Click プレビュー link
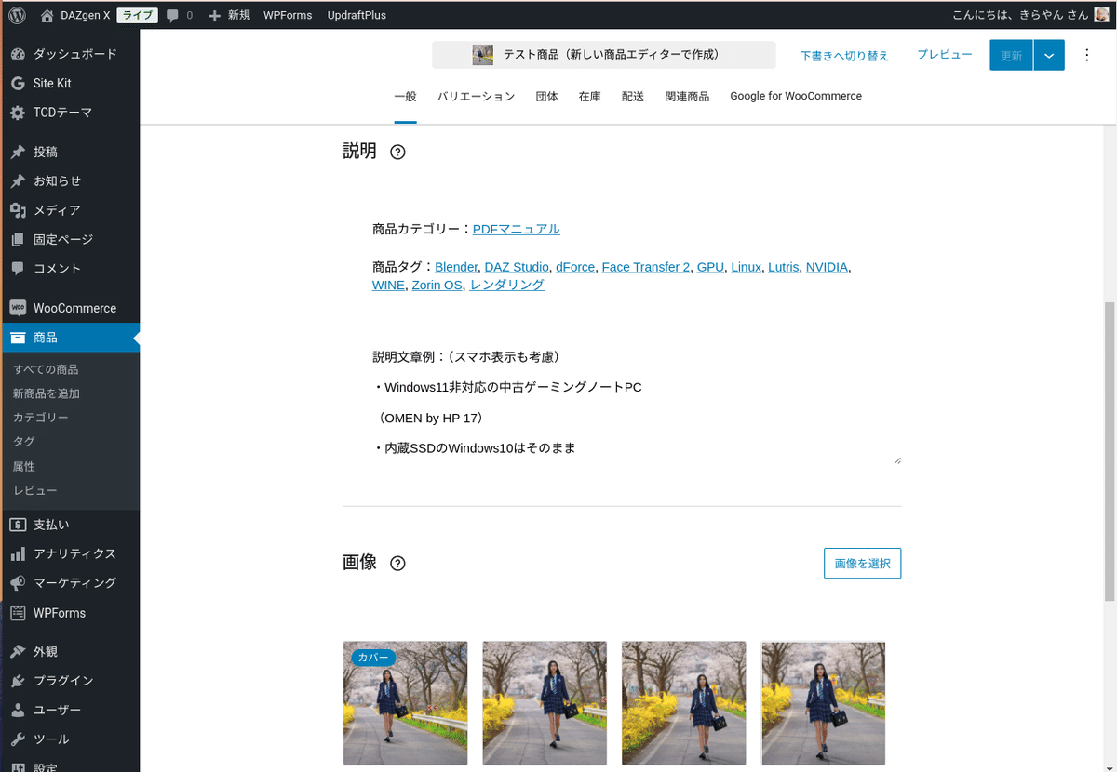Viewport: 1117px width, 772px height. (x=945, y=55)
